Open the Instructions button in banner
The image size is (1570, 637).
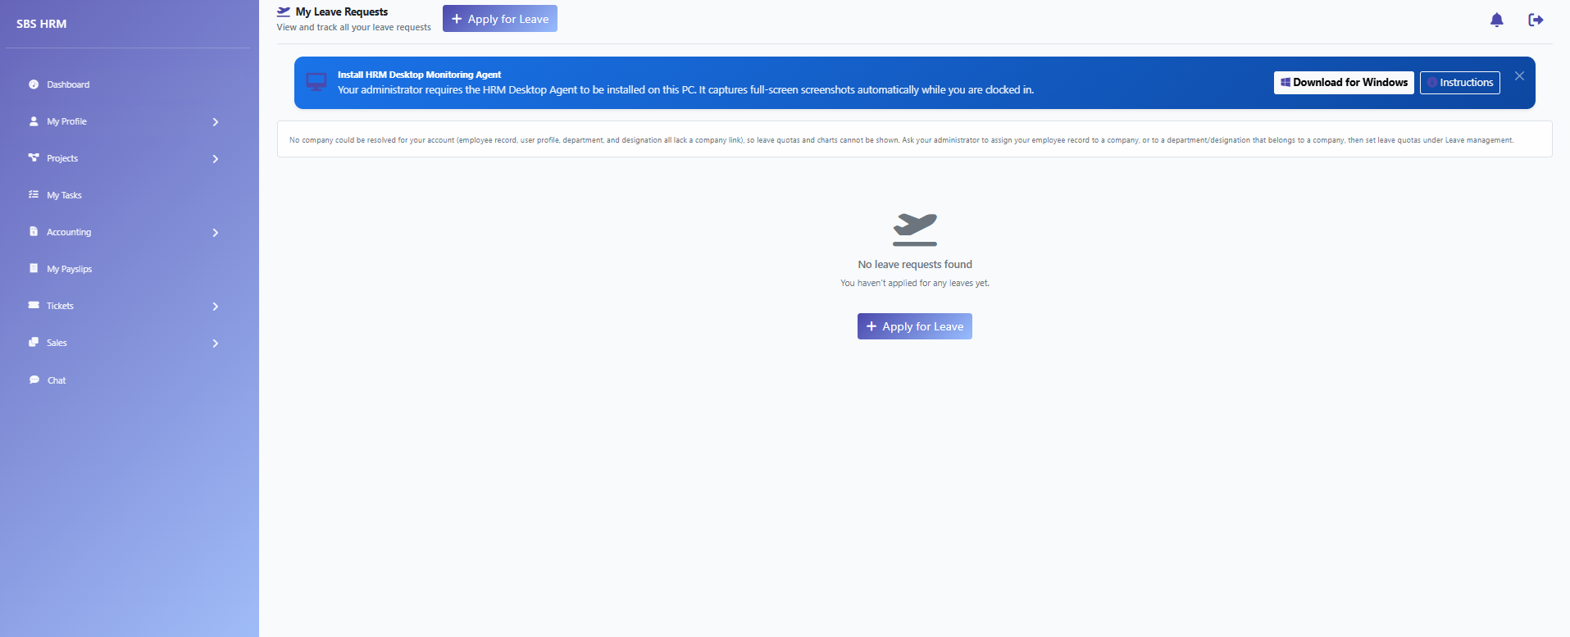pyautogui.click(x=1460, y=83)
